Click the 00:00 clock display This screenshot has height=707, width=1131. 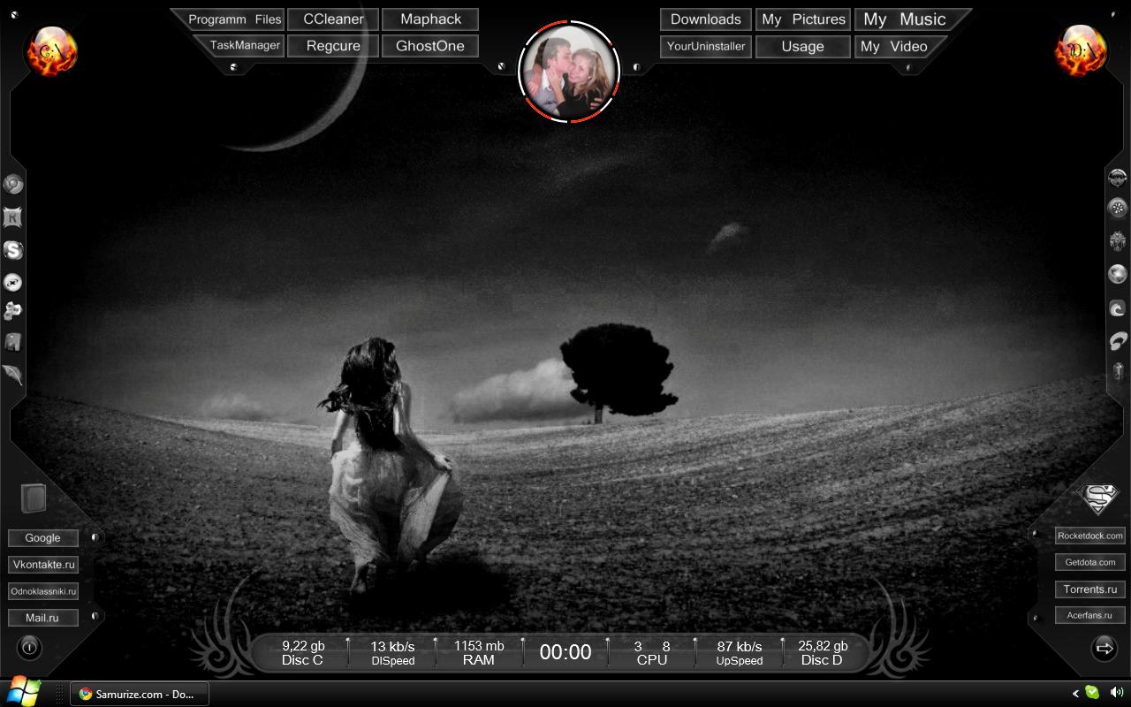tap(565, 652)
